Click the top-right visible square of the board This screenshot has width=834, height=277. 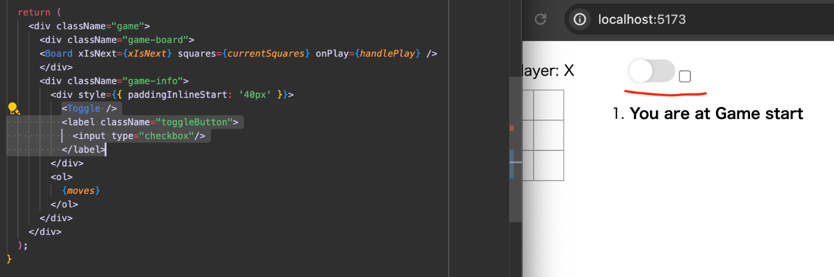point(548,105)
